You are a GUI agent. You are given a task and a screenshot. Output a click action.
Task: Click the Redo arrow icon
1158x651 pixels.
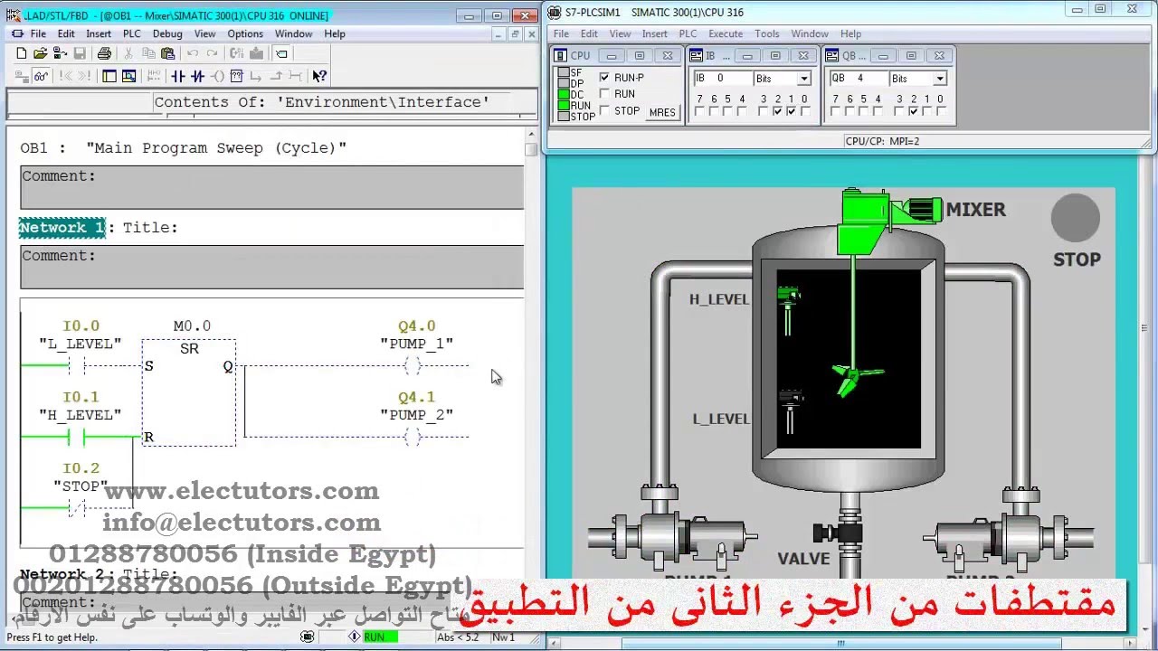(x=212, y=53)
